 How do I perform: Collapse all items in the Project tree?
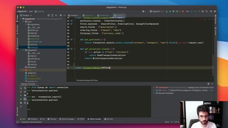56,15
